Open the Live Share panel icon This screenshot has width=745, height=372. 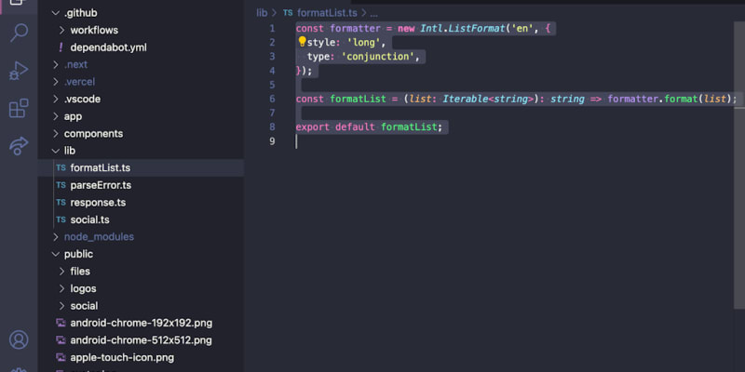[19, 146]
